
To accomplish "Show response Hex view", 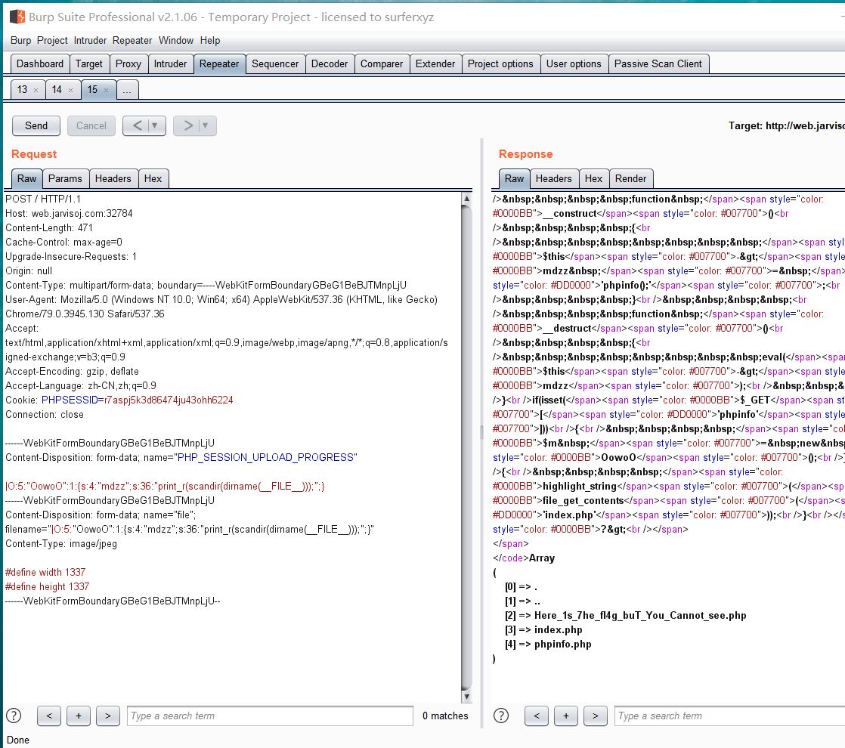I will coord(593,178).
